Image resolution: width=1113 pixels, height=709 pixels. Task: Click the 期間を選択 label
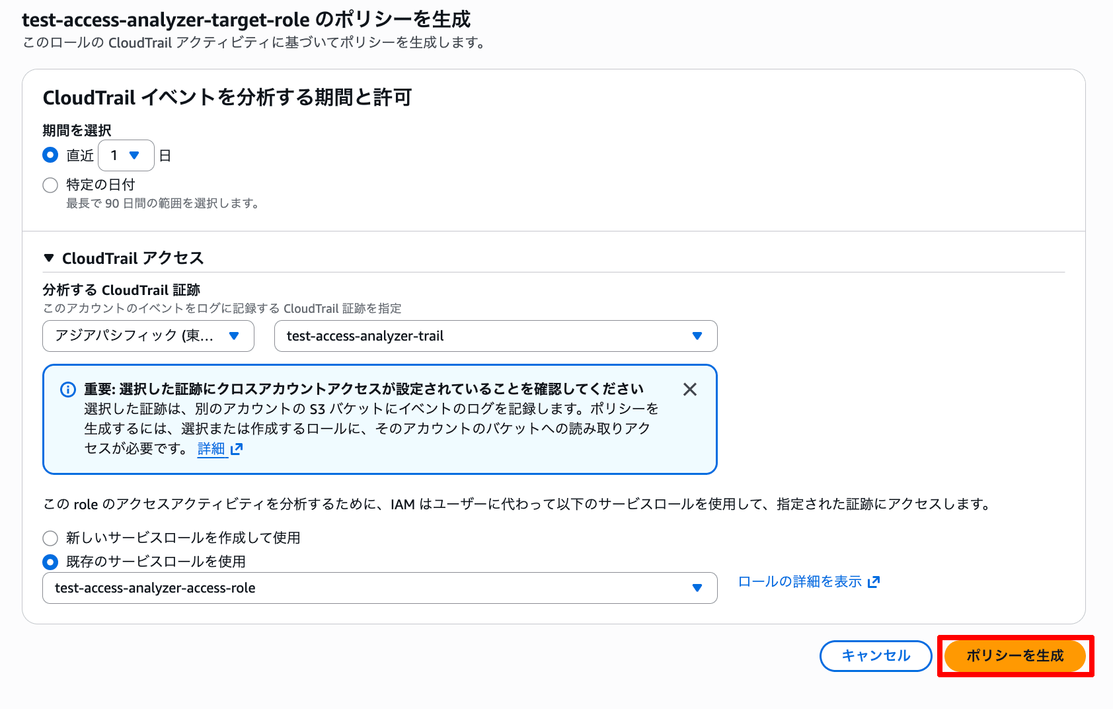coord(77,130)
